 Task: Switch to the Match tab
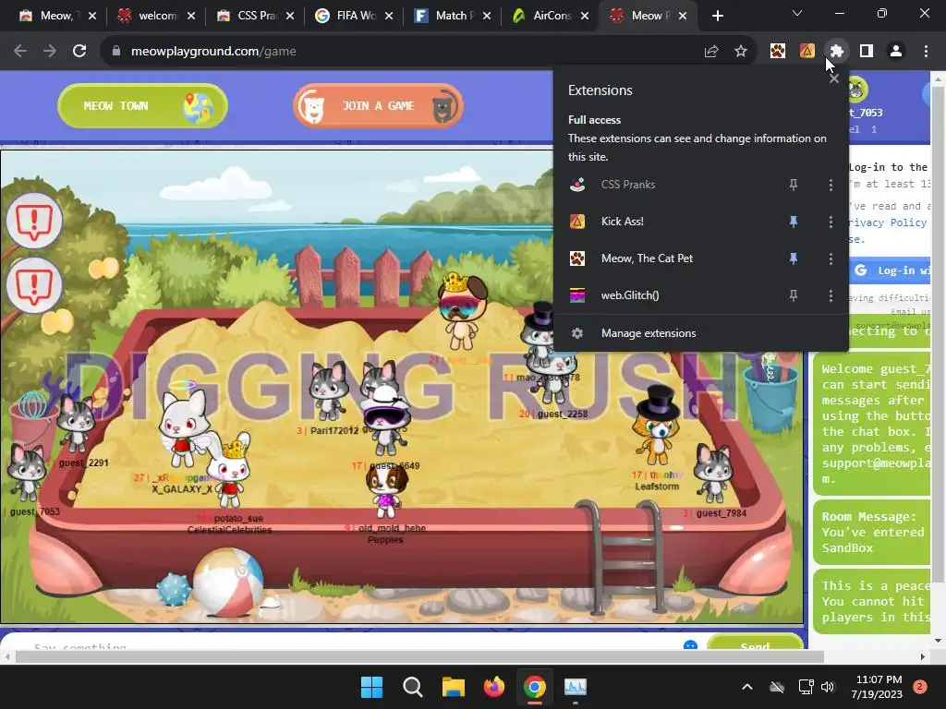click(453, 16)
